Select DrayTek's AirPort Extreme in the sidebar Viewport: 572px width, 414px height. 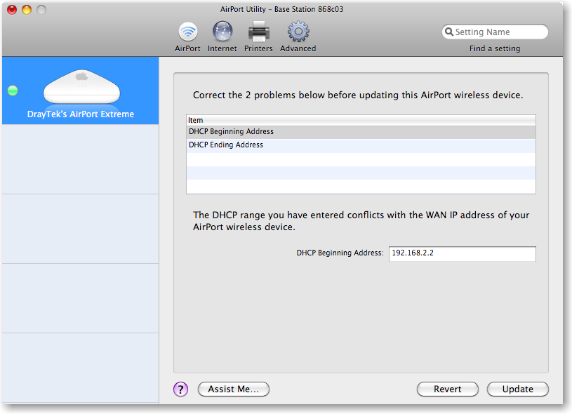(x=80, y=114)
